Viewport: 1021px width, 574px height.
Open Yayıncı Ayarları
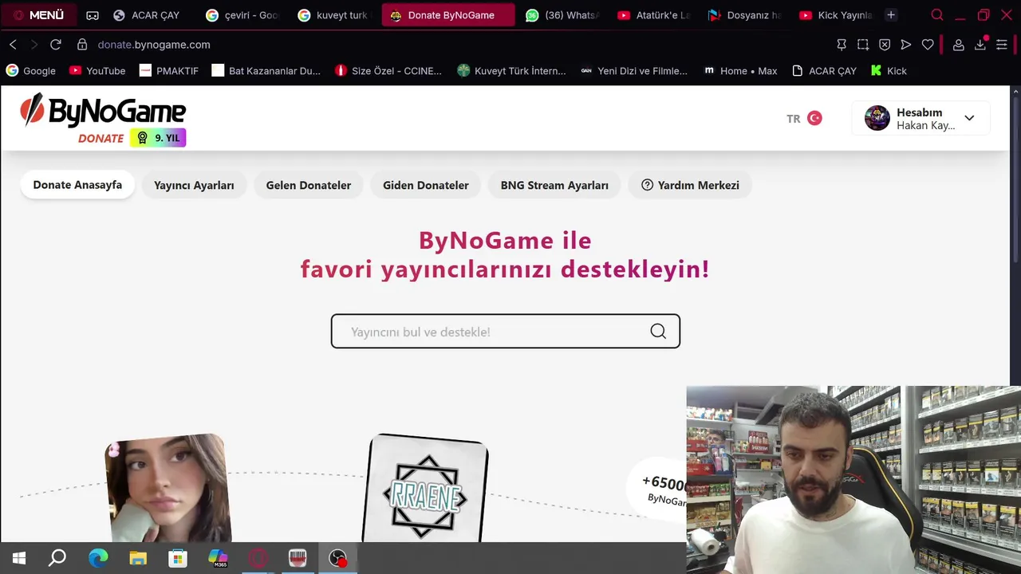(x=194, y=185)
